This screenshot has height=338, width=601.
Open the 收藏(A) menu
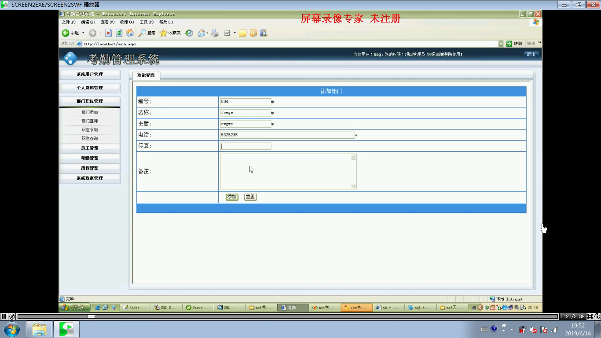[127, 22]
